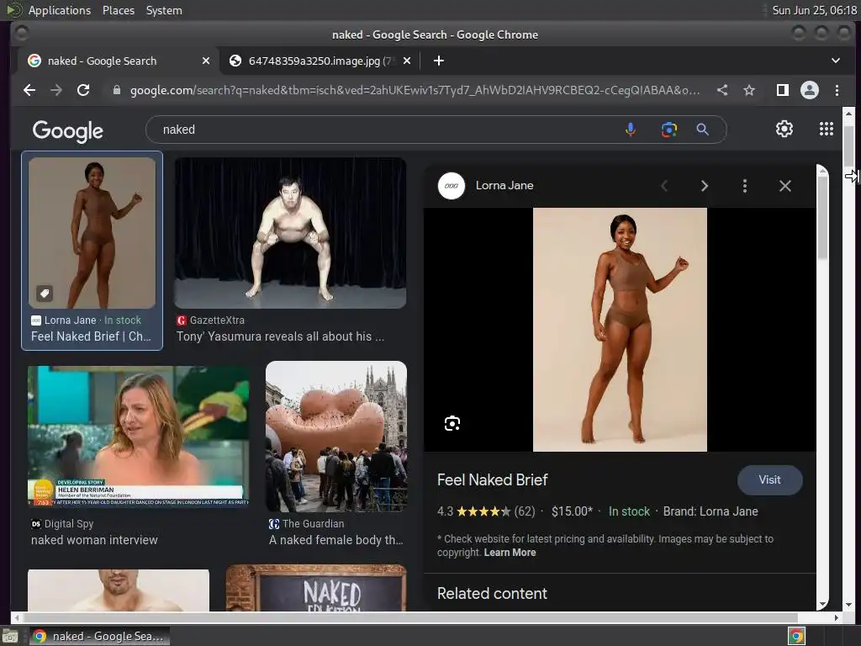Open the Chrome profile avatar
Image resolution: width=861 pixels, height=646 pixels.
pos(810,90)
